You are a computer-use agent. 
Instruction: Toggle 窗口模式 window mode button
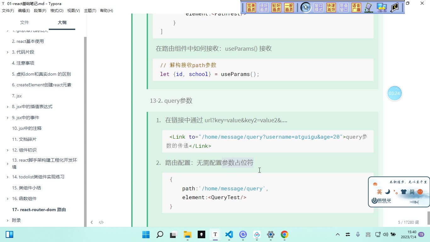(319, 8)
